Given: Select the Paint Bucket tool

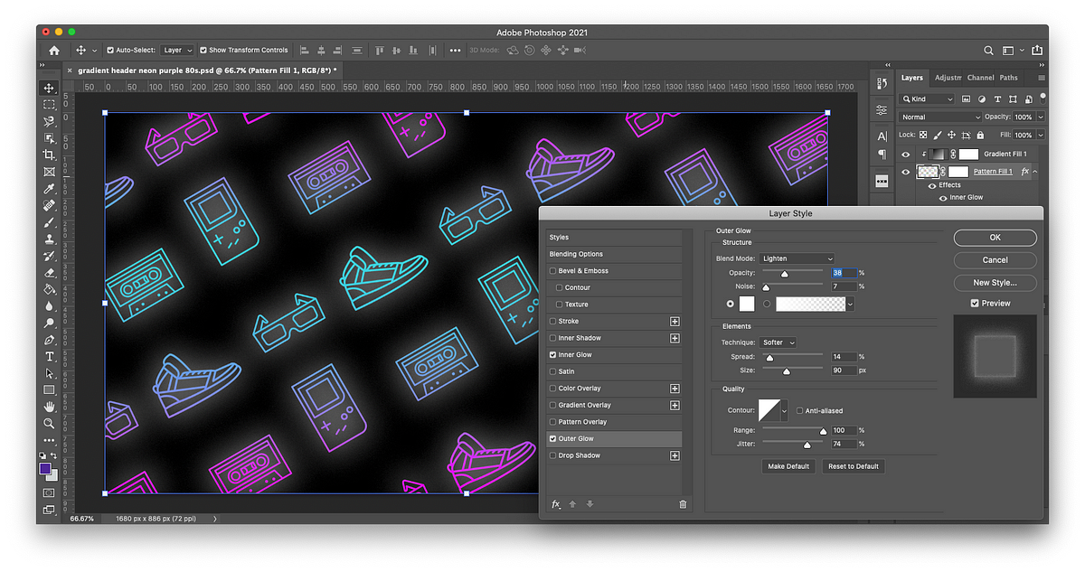Looking at the screenshot, I should (x=49, y=290).
